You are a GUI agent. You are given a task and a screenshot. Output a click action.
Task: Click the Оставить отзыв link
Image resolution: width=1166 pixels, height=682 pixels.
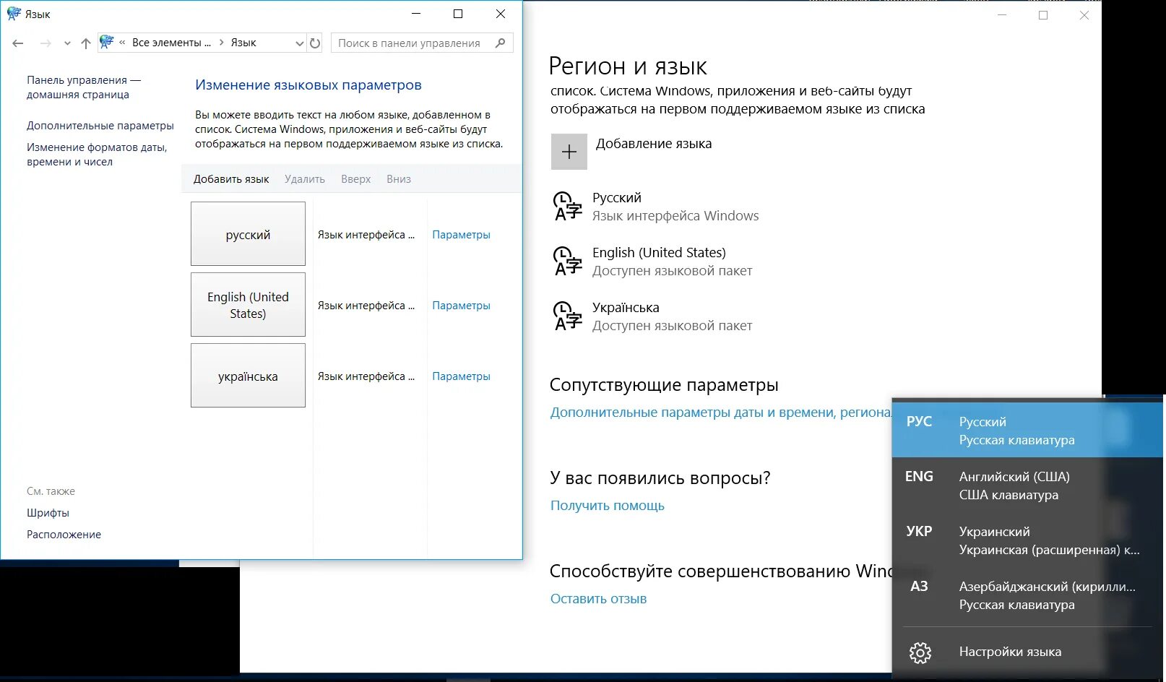tap(598, 599)
